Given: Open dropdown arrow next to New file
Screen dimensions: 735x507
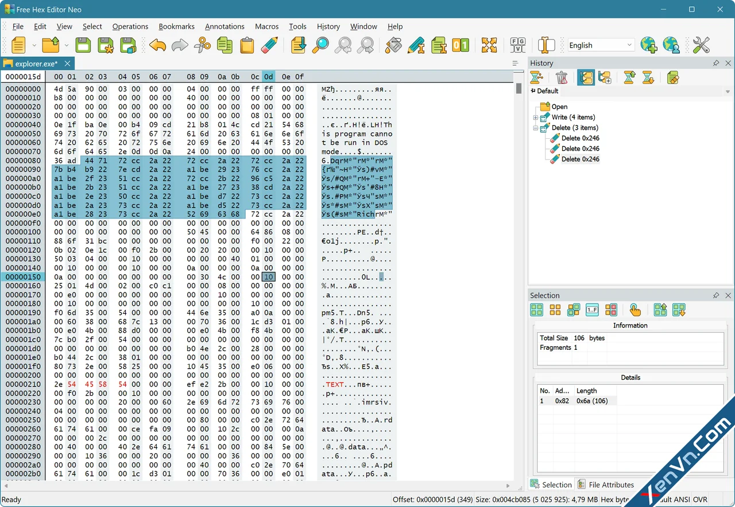Looking at the screenshot, I should click(x=34, y=45).
